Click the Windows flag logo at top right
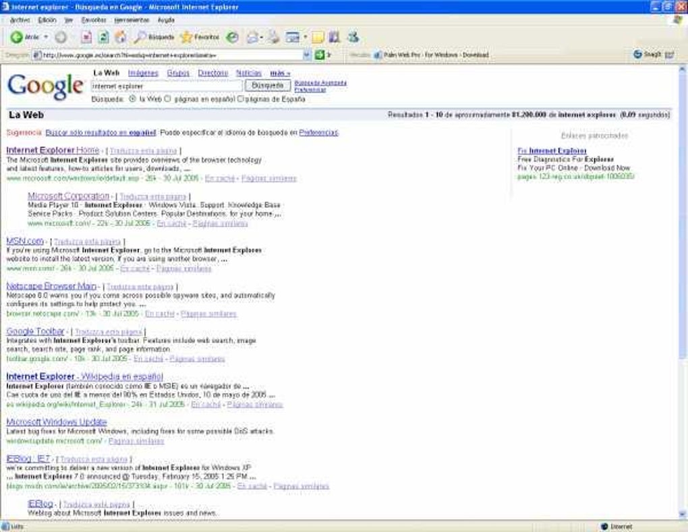688x532 pixels. pos(677,20)
